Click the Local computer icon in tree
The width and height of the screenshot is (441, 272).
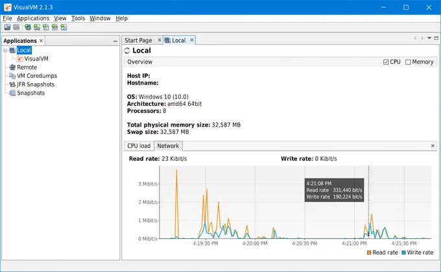click(x=12, y=51)
